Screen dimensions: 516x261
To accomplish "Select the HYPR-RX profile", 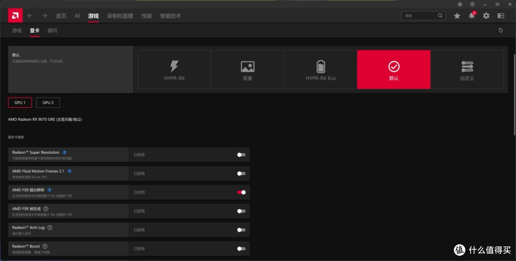I will [x=174, y=69].
